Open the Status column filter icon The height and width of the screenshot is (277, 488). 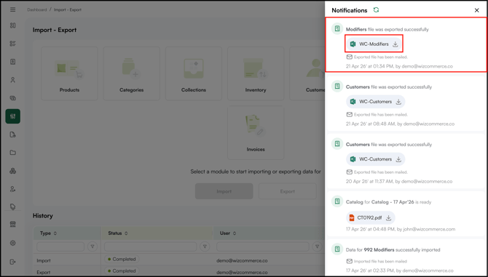point(205,246)
